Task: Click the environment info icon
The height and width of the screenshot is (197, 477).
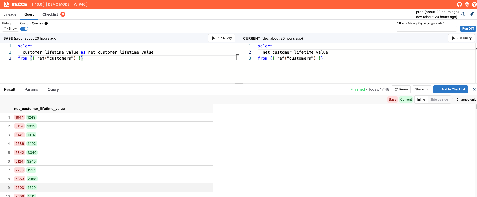Action: pos(463,14)
